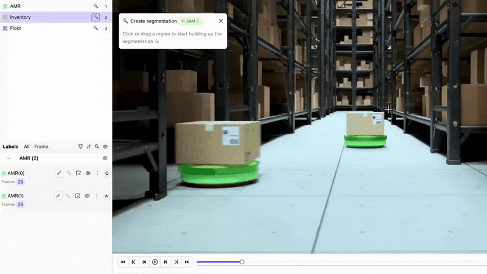487x274 pixels.
Task: Hide the AMR(0) label with its eye icon
Action: [88, 173]
